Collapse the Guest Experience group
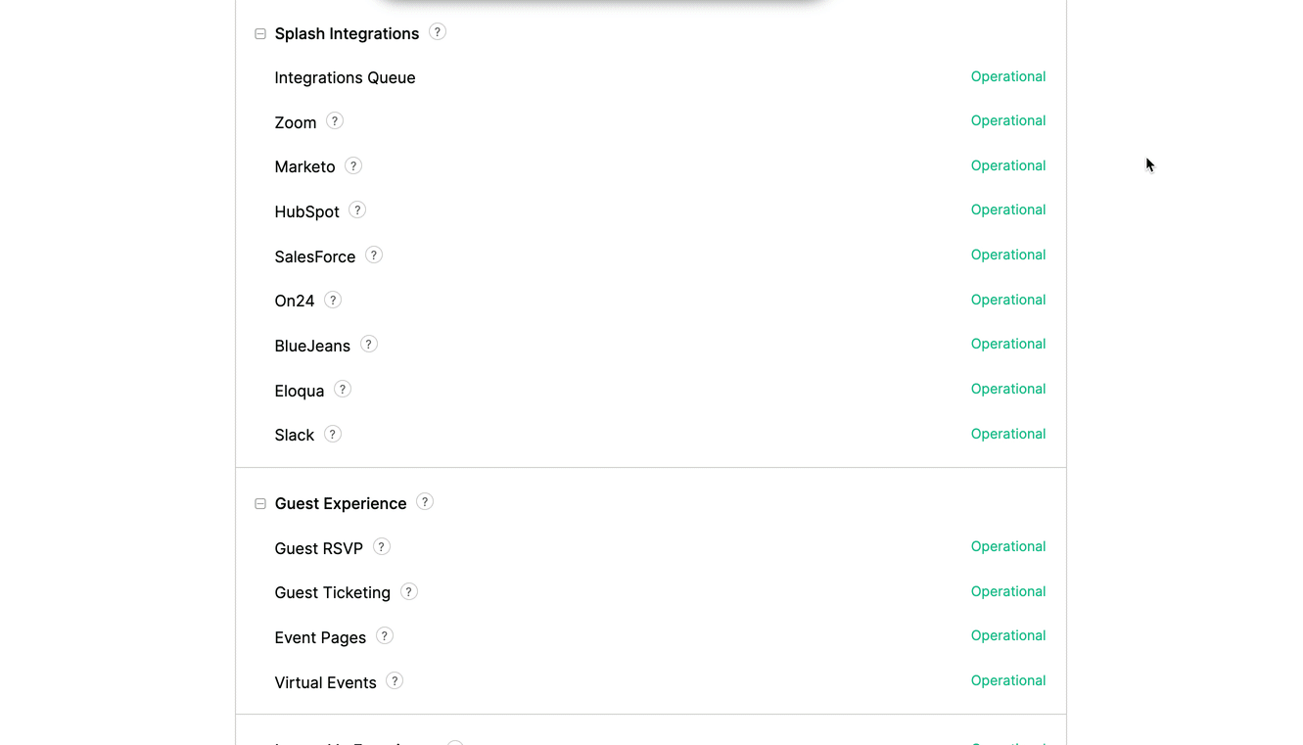The height and width of the screenshot is (745, 1303). click(x=260, y=504)
